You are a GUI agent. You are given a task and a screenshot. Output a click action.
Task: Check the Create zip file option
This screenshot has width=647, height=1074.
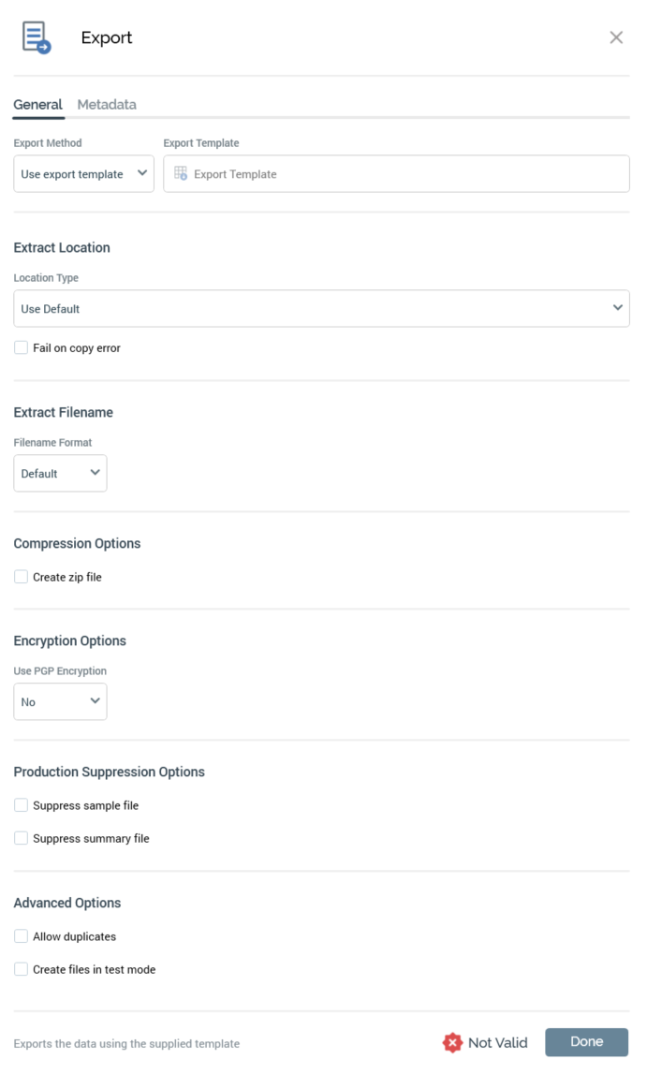22,577
